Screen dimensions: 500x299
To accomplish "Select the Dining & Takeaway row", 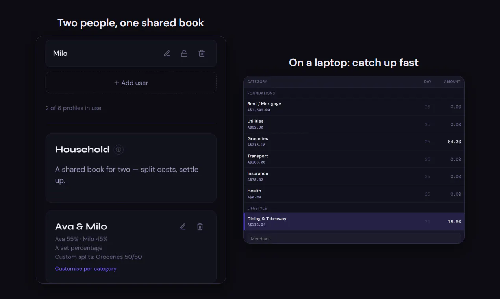I will pos(354,221).
